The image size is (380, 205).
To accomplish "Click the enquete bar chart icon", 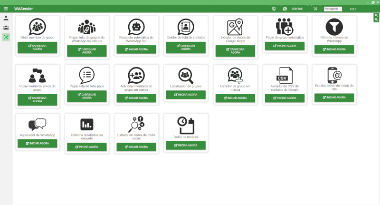I will 87,125.
